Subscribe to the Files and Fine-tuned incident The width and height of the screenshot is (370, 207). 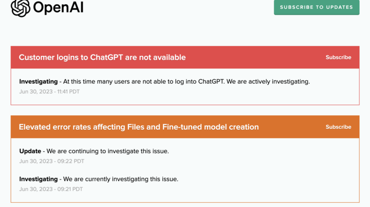[x=338, y=127]
